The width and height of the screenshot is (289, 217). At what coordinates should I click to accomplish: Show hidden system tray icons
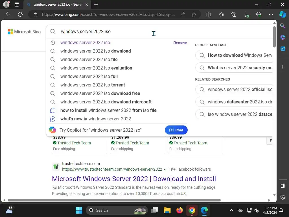click(x=231, y=210)
